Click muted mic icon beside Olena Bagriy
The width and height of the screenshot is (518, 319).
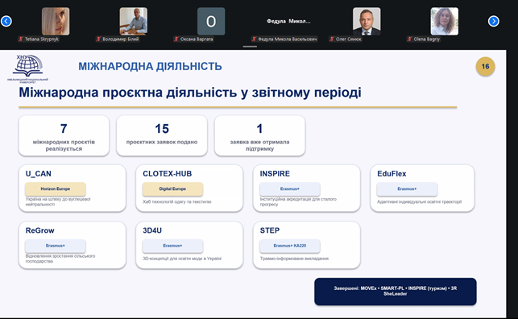click(x=409, y=39)
